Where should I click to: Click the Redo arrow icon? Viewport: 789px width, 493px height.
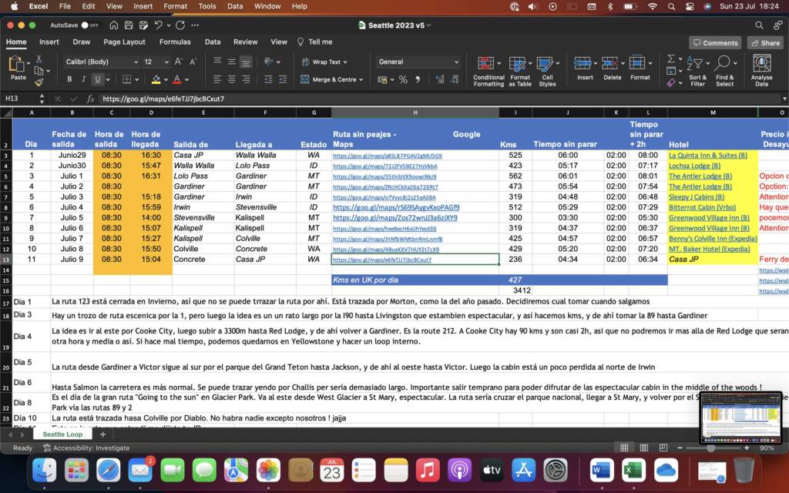click(x=180, y=25)
